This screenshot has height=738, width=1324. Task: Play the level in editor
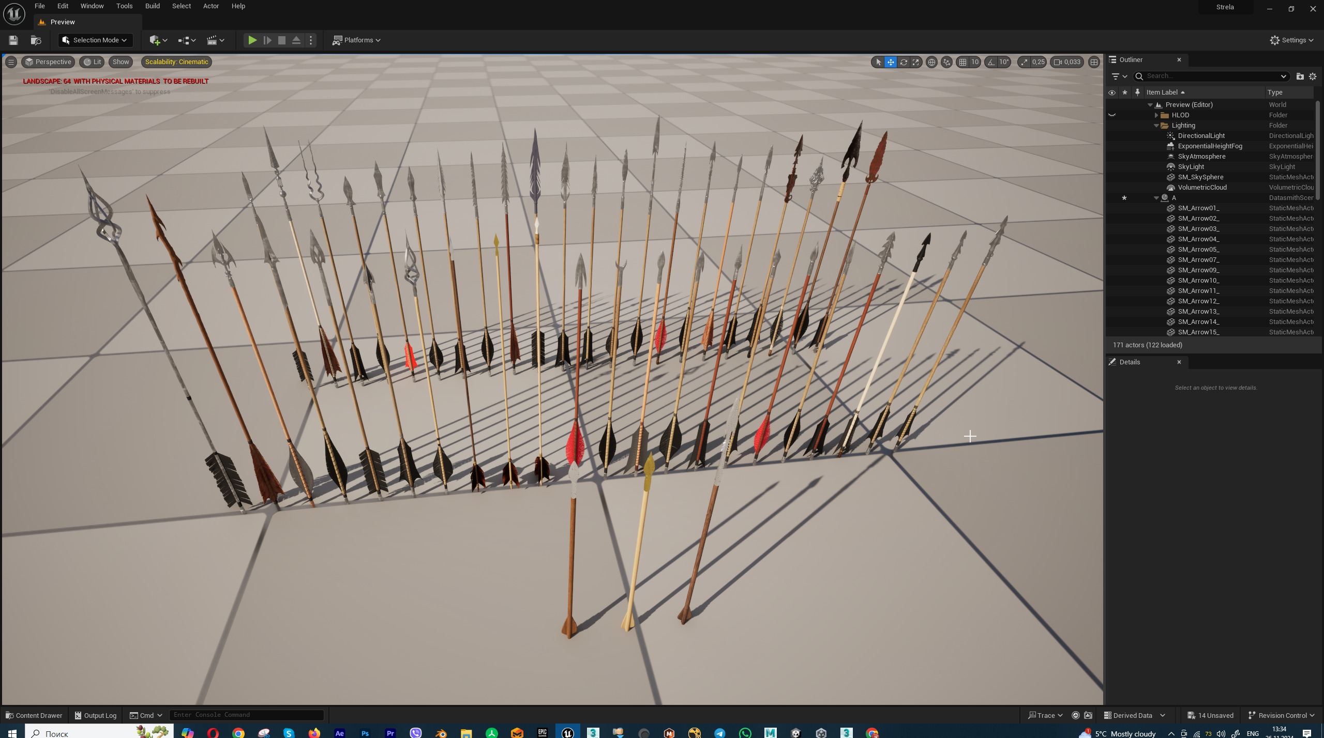(252, 40)
